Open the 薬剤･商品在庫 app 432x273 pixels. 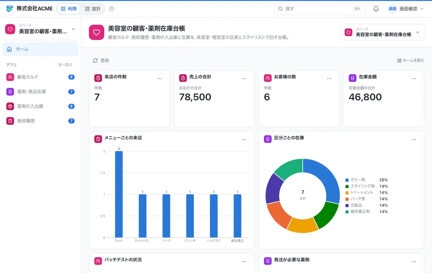pos(40,91)
